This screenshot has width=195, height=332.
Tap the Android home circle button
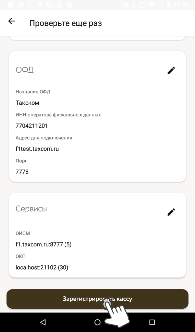click(97, 322)
